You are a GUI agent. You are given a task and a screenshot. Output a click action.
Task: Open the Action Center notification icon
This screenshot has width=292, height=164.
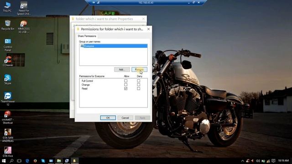coord(273,161)
